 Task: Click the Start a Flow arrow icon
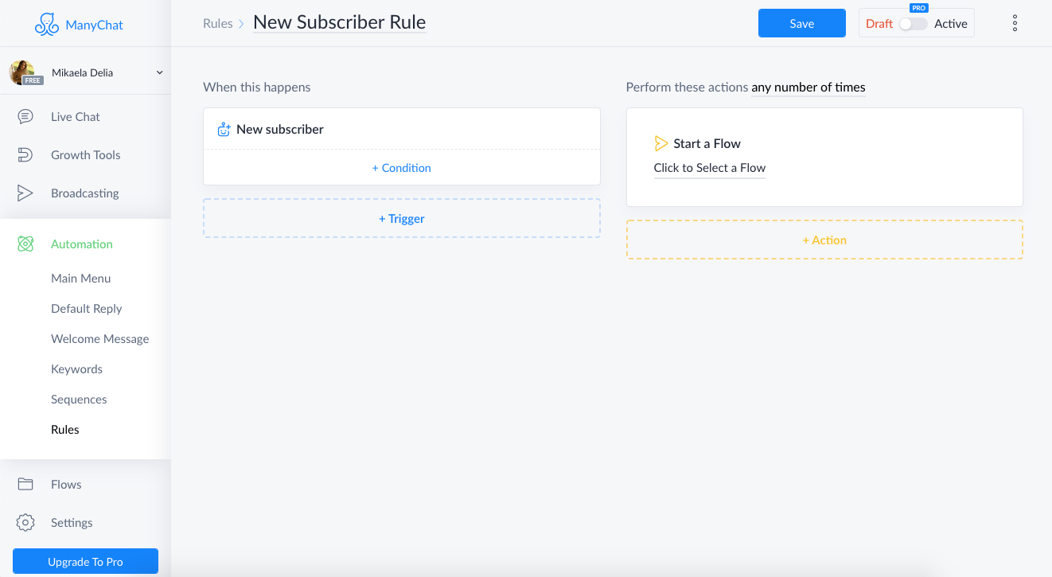660,143
